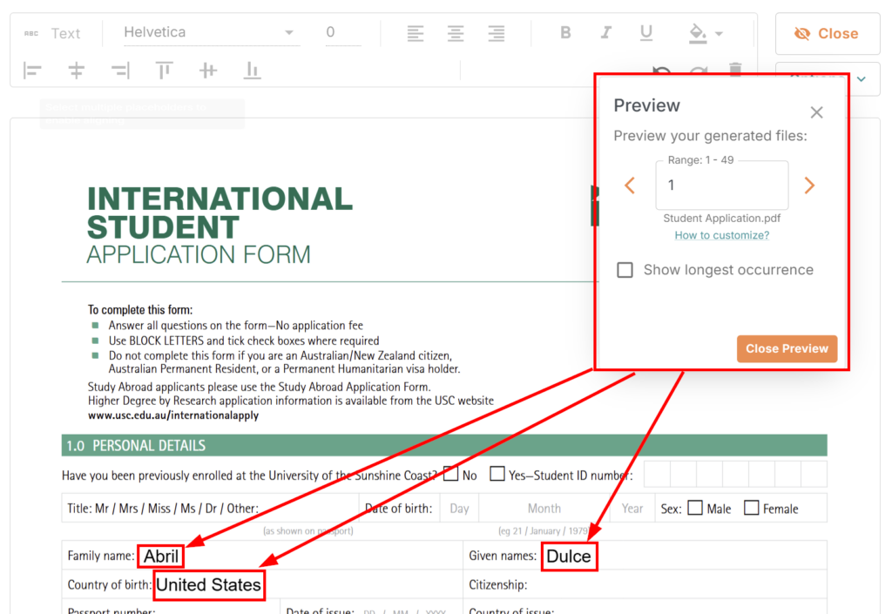This screenshot has width=892, height=614.
Task: Tick the Male checkbox
Action: tap(695, 508)
